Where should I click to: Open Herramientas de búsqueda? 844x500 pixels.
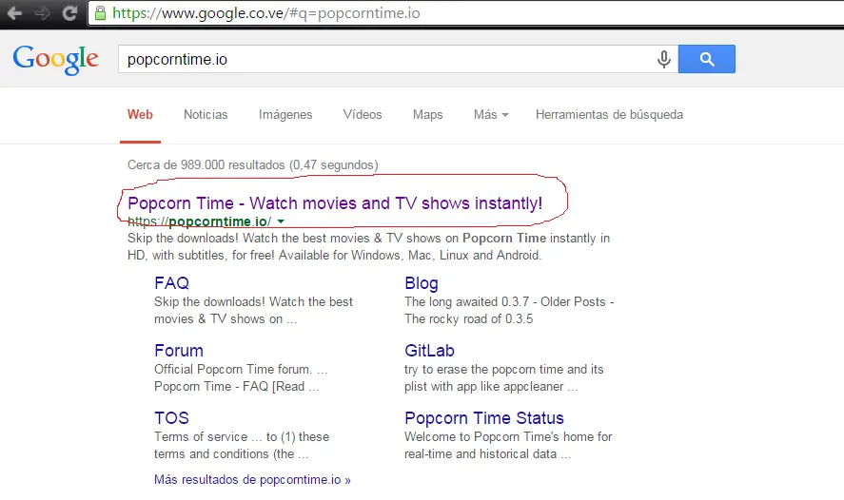point(609,114)
